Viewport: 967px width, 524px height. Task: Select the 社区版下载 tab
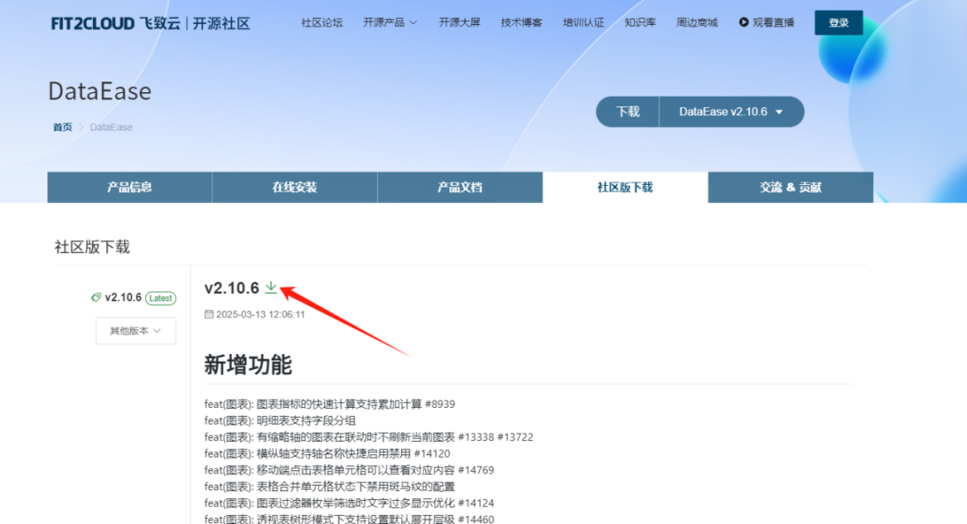point(625,187)
